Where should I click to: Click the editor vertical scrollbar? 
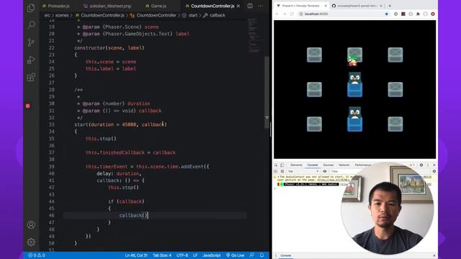(x=267, y=92)
